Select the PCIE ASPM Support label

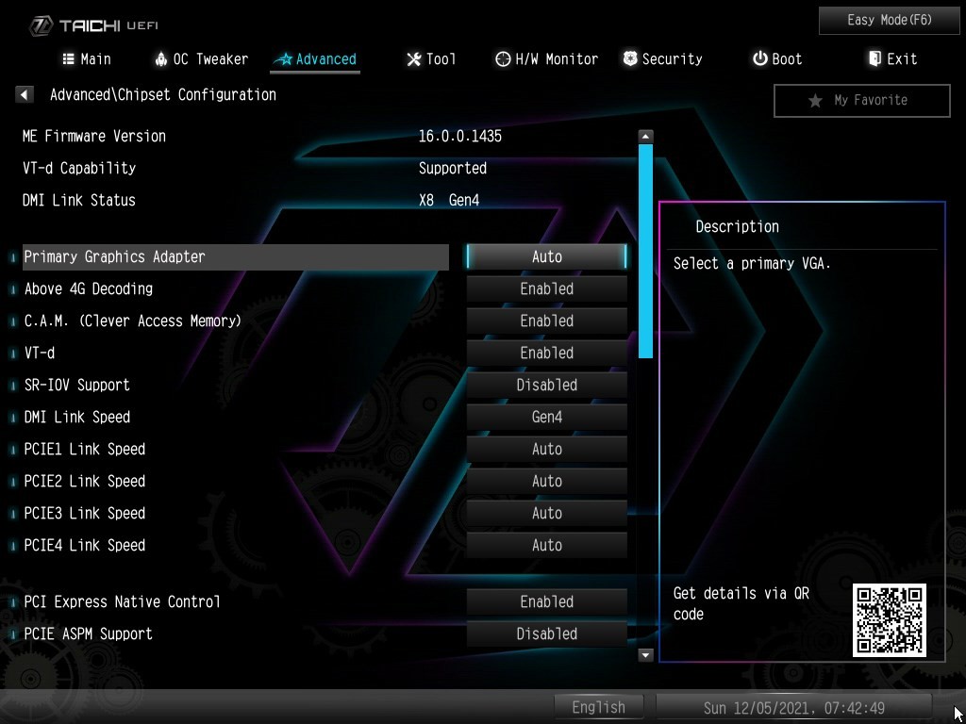coord(88,633)
